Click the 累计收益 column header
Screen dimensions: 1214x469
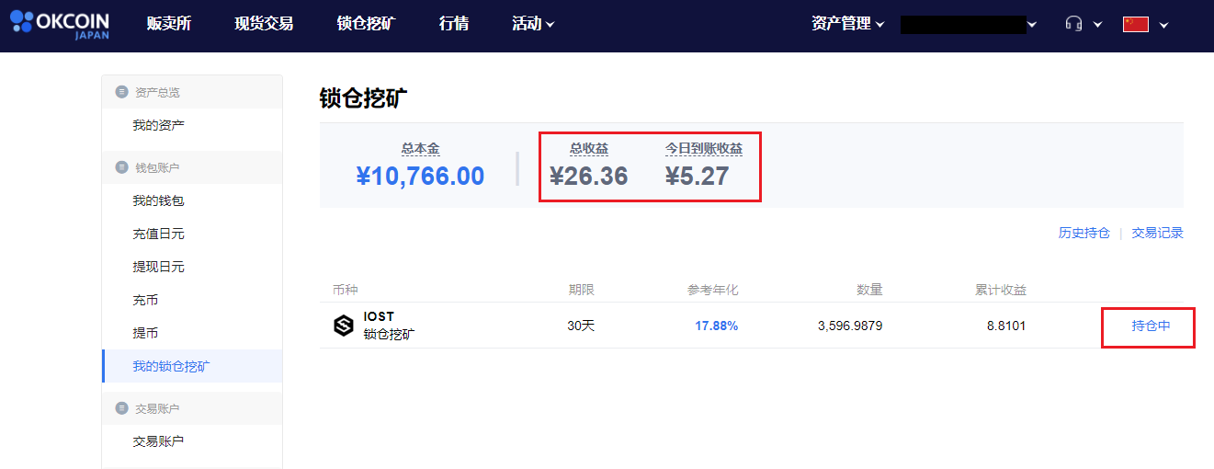pos(1001,290)
